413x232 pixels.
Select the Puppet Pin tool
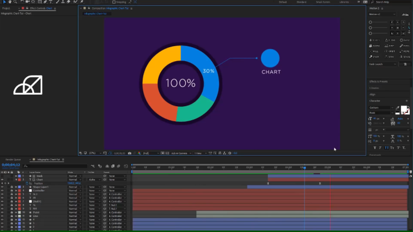click(82, 2)
